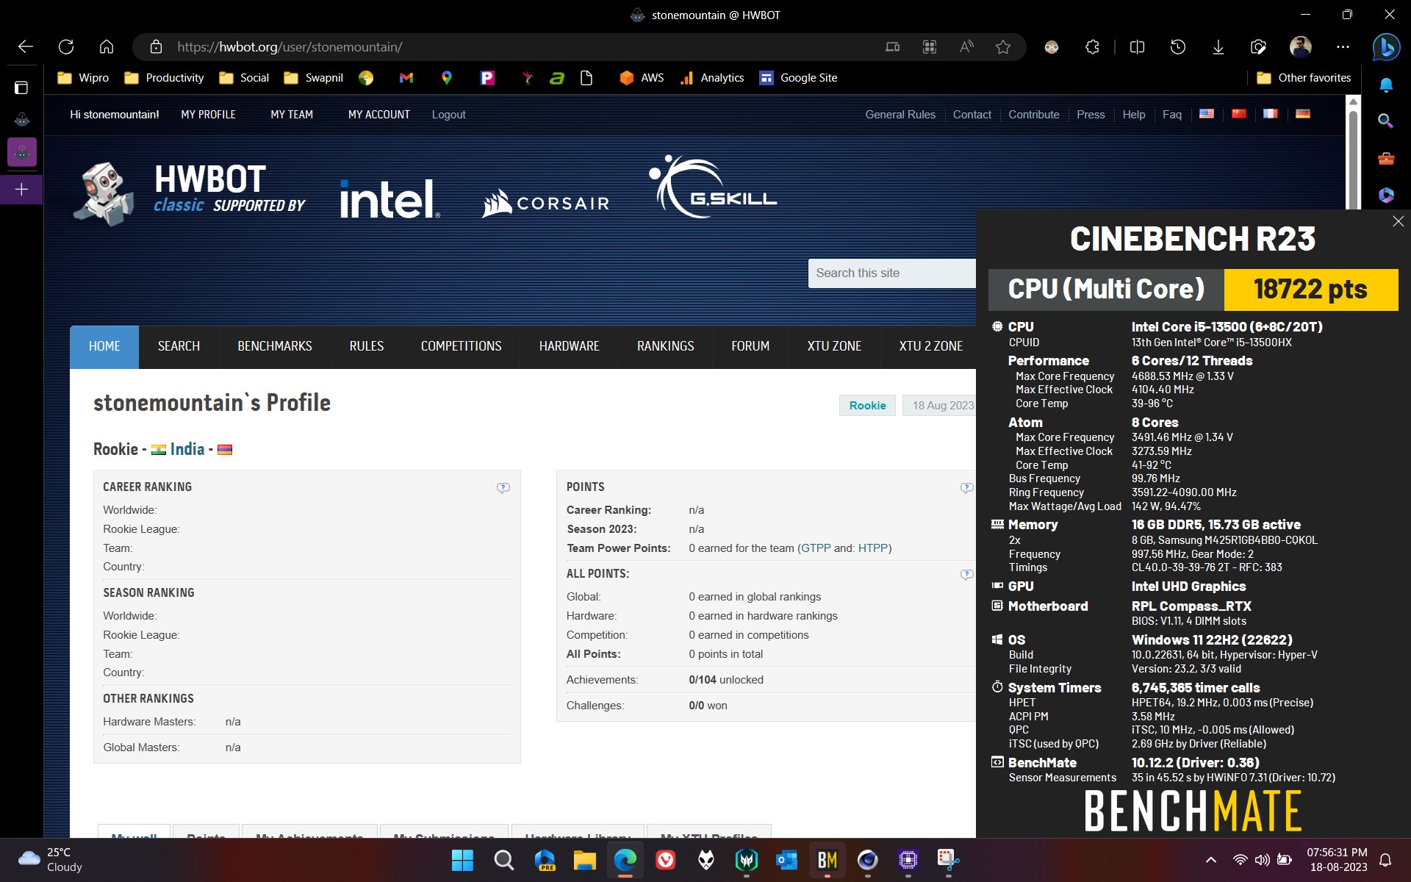Open the Productivity bookmarks folder

[x=164, y=78]
